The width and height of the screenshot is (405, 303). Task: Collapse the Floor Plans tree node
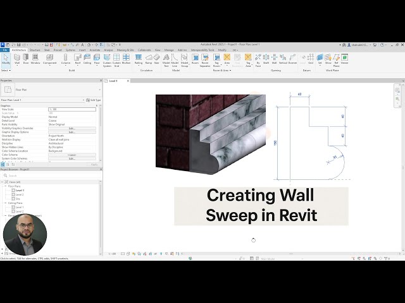6,186
